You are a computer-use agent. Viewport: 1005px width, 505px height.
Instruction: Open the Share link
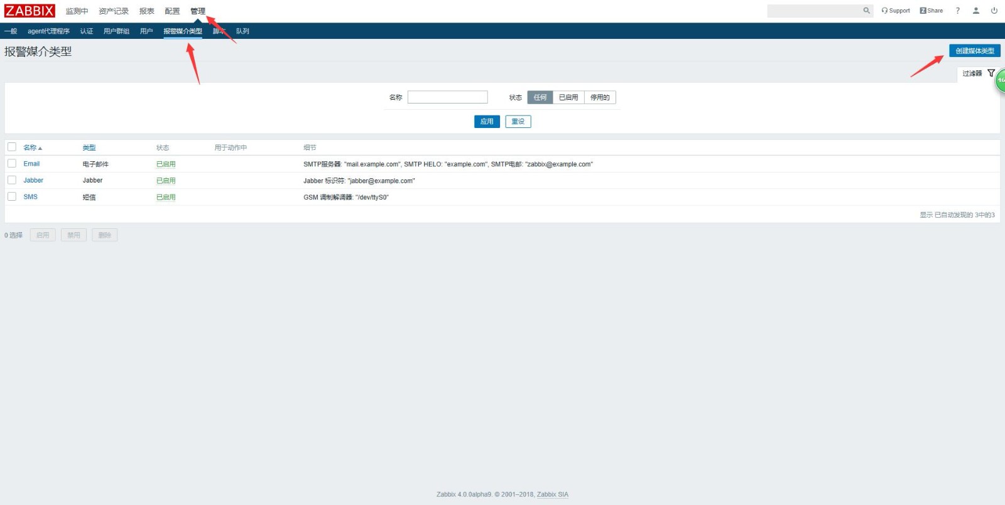(x=932, y=11)
